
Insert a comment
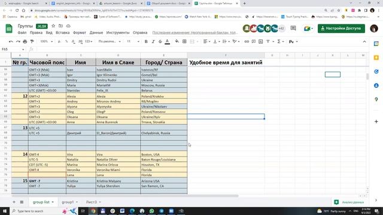(x=254, y=42)
